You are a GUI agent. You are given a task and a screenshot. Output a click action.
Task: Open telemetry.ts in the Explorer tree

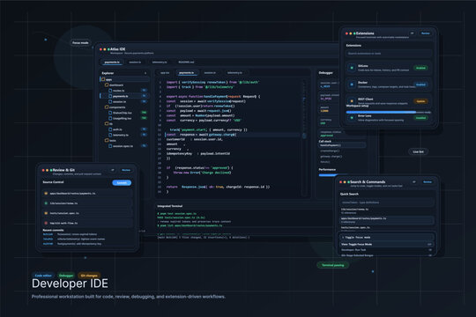125,135
